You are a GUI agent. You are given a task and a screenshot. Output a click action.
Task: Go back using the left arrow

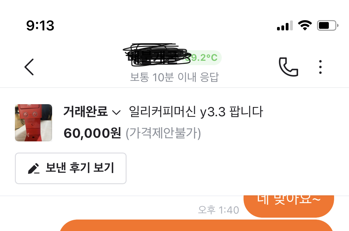[29, 67]
